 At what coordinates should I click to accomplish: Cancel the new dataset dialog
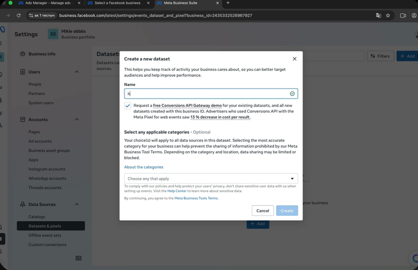point(262,210)
